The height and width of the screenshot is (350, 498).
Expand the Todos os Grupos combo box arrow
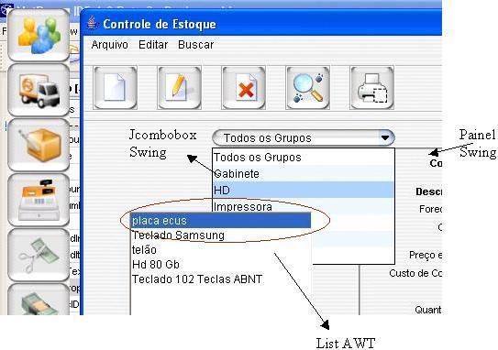(x=385, y=137)
